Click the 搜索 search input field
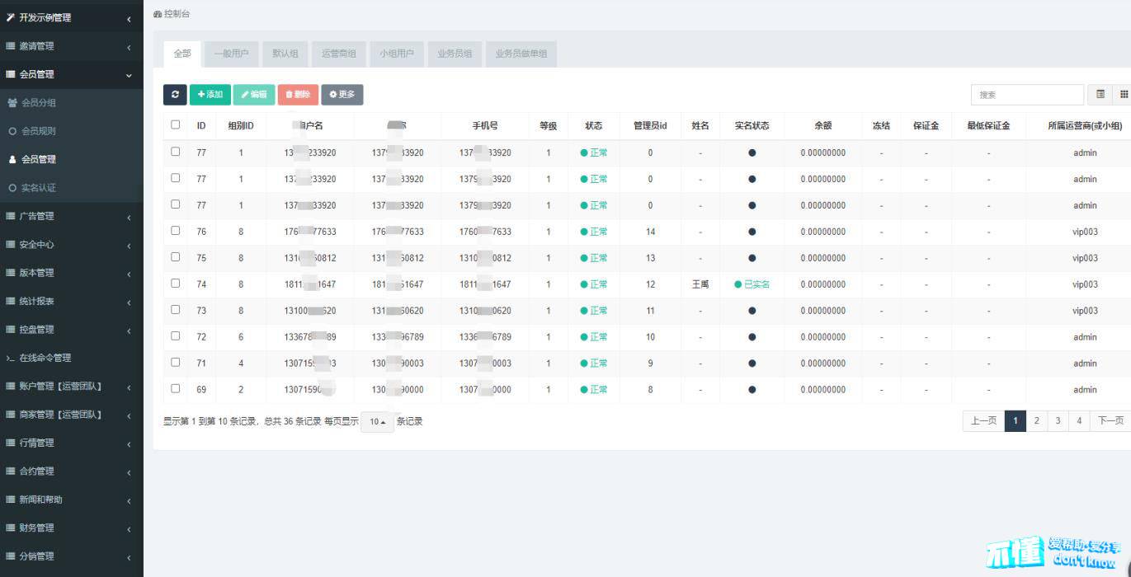 click(1027, 95)
